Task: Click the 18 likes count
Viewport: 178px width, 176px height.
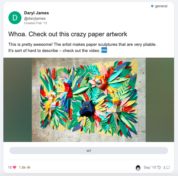Action: (10, 167)
